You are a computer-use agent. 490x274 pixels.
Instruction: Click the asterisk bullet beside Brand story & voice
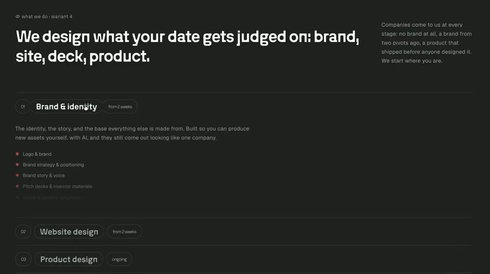[x=17, y=175]
